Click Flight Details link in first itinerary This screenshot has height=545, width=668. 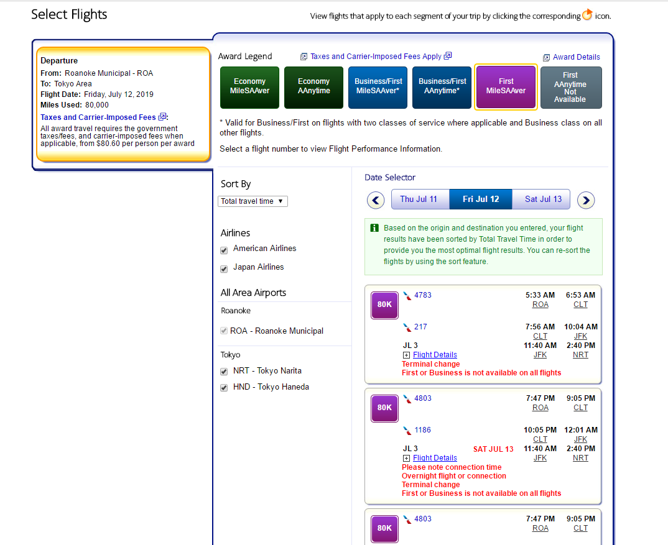(435, 355)
